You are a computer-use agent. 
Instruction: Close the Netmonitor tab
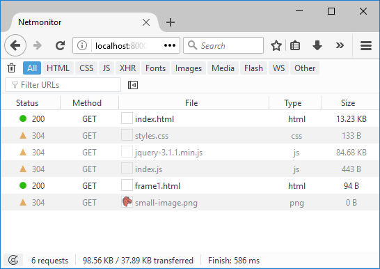click(x=146, y=22)
